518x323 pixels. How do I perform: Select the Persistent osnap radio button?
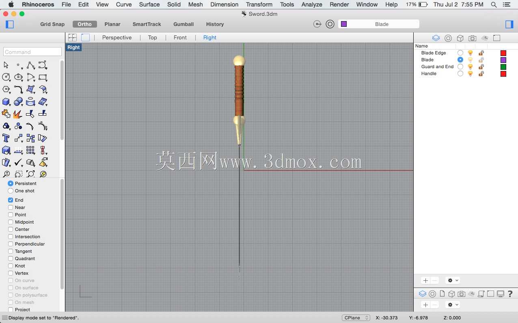pyautogui.click(x=11, y=183)
